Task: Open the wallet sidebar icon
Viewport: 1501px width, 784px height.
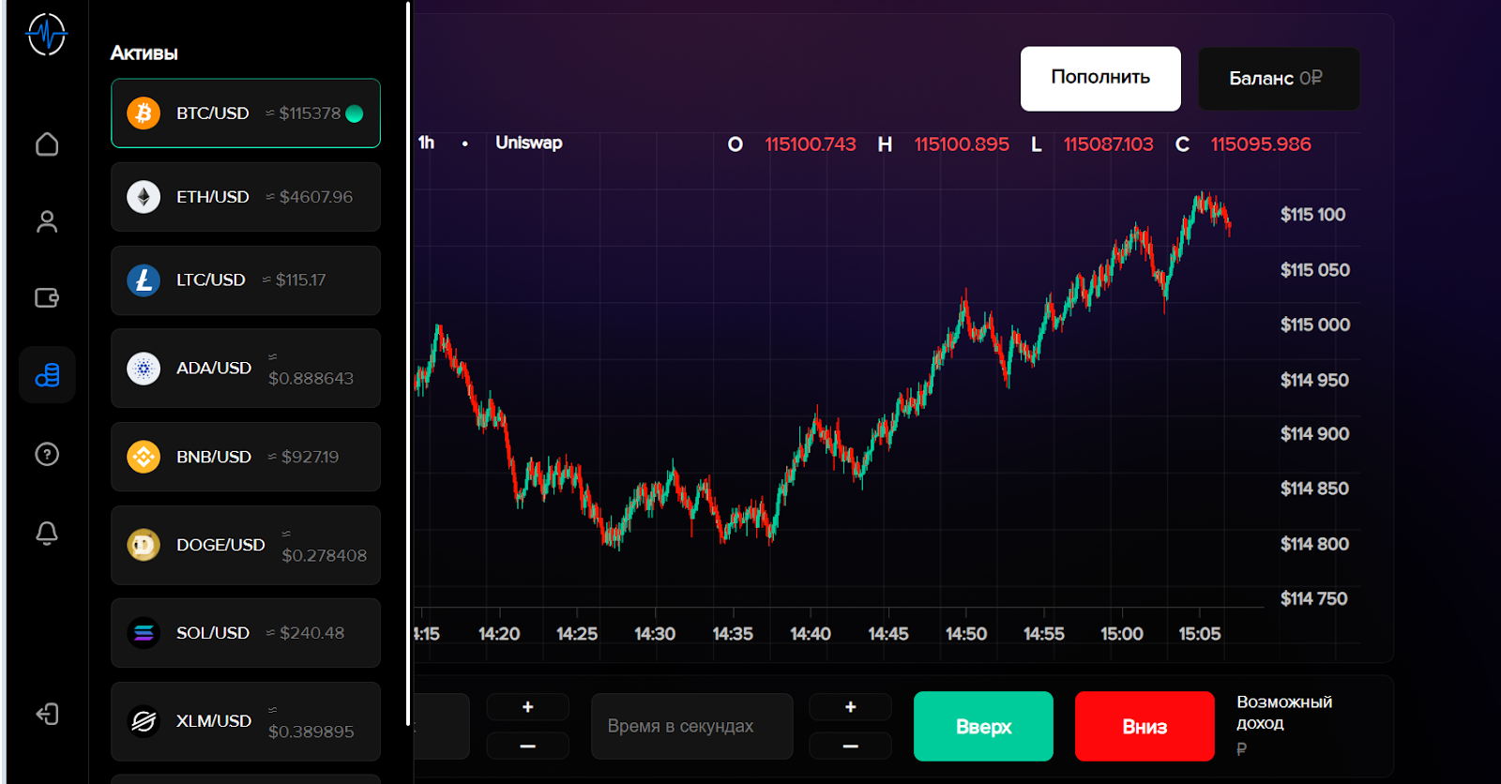Action: [x=47, y=298]
